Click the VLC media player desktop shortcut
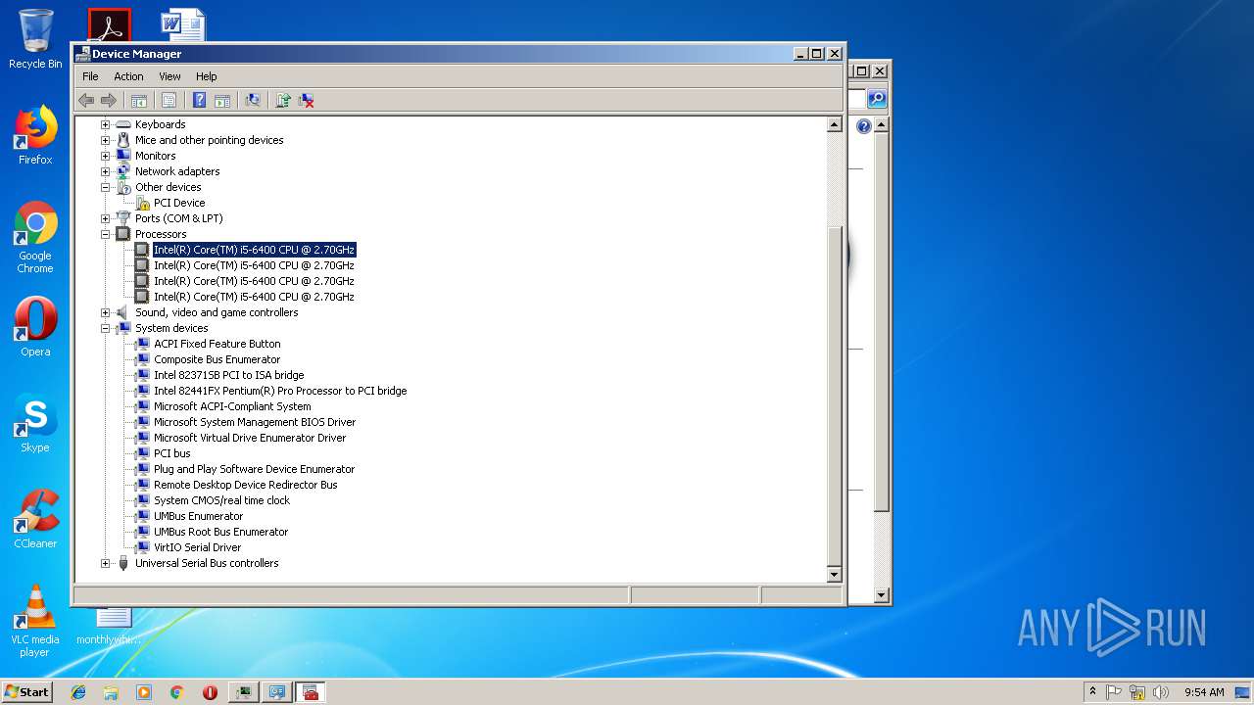 (35, 621)
